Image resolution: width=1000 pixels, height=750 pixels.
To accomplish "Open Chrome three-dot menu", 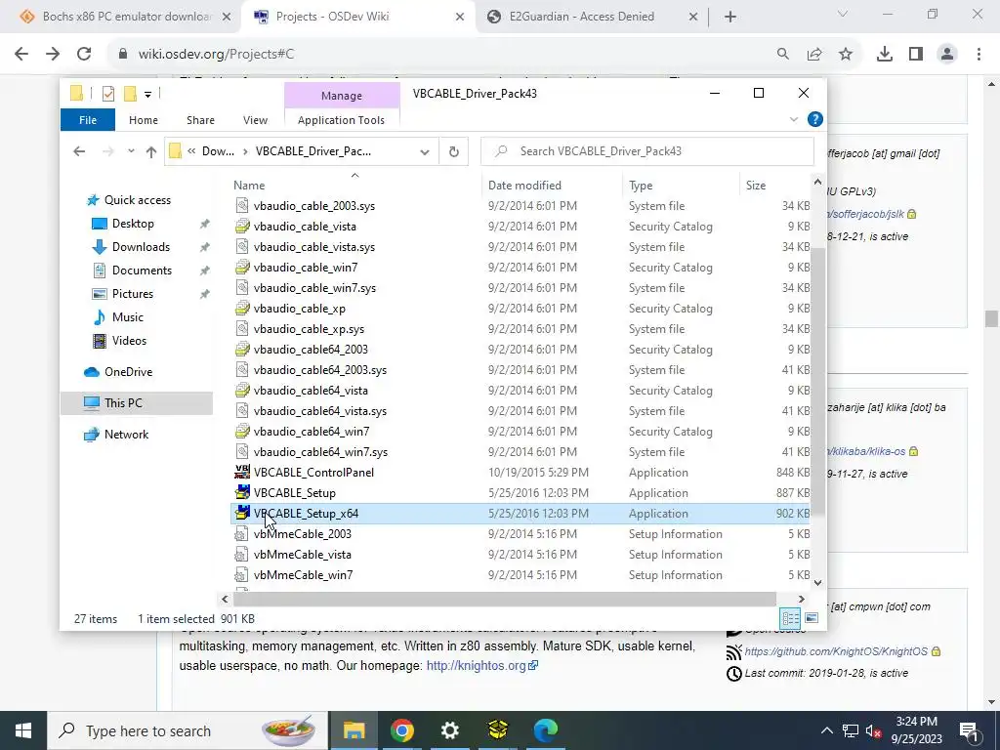I will [x=979, y=55].
